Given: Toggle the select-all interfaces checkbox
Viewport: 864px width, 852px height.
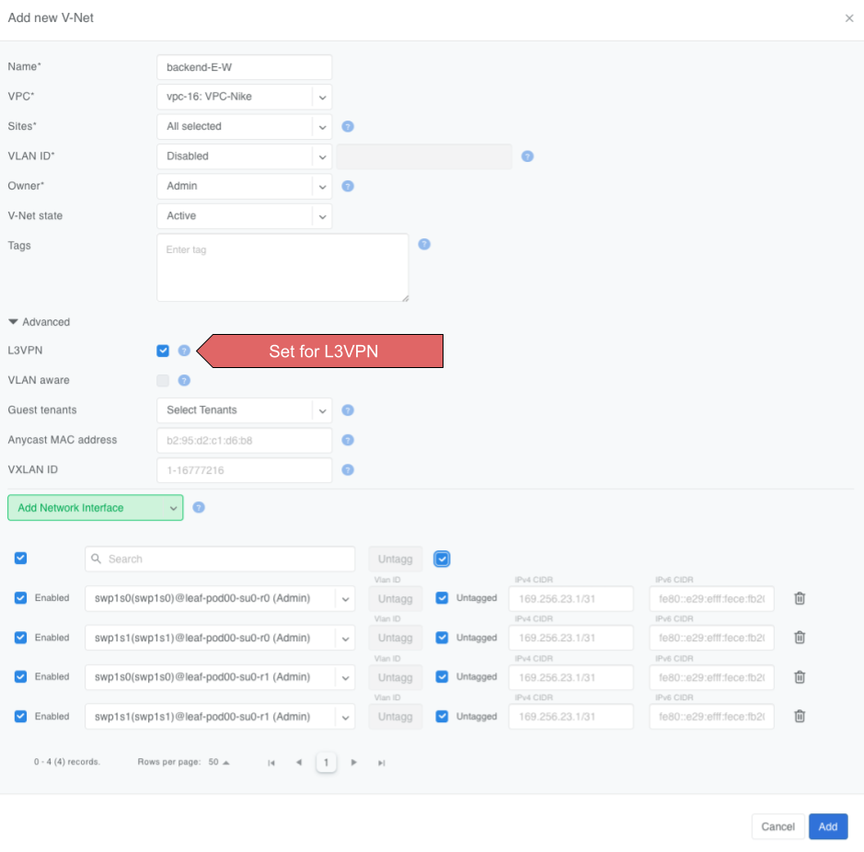Looking at the screenshot, I should [20, 558].
